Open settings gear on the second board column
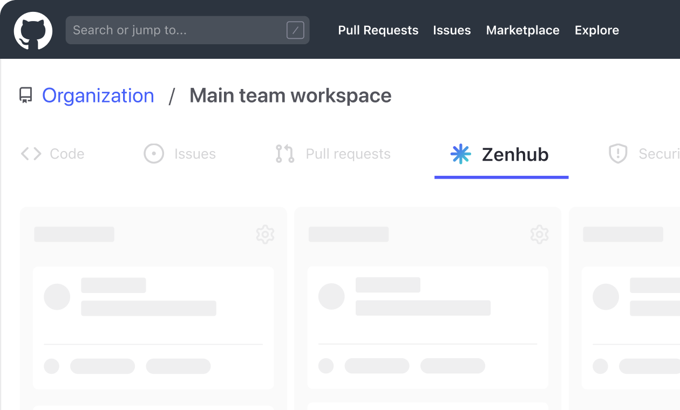This screenshot has height=410, width=680. [539, 234]
